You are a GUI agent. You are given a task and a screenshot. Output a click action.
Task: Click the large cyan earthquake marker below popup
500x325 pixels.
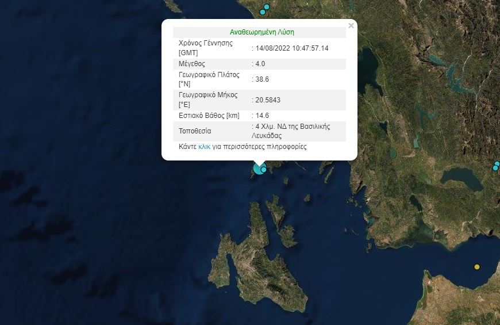pyautogui.click(x=257, y=168)
